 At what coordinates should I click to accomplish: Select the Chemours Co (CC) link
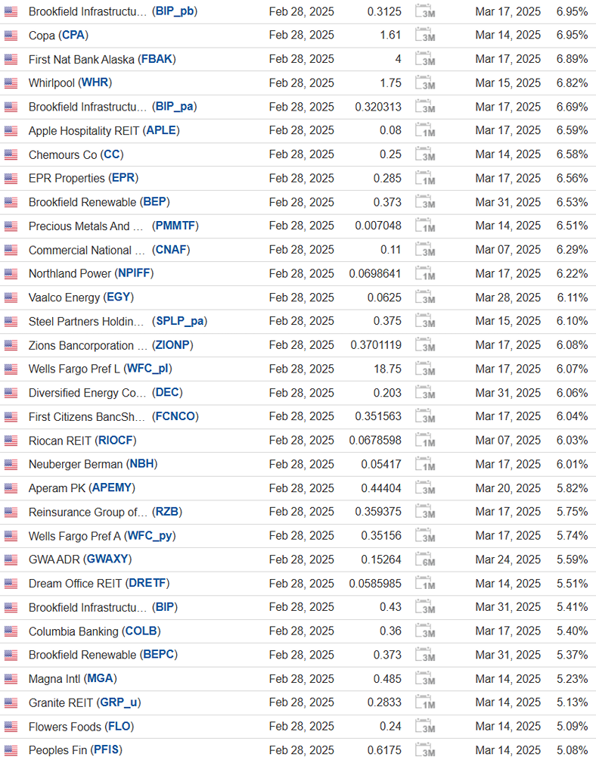76,154
